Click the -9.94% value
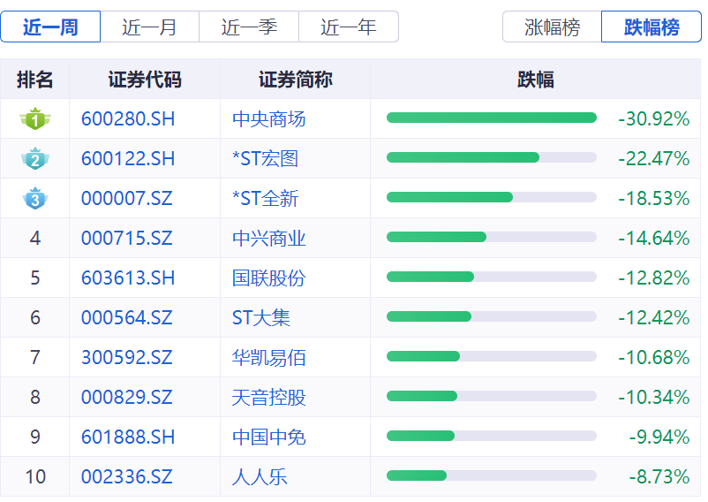 [x=659, y=437]
